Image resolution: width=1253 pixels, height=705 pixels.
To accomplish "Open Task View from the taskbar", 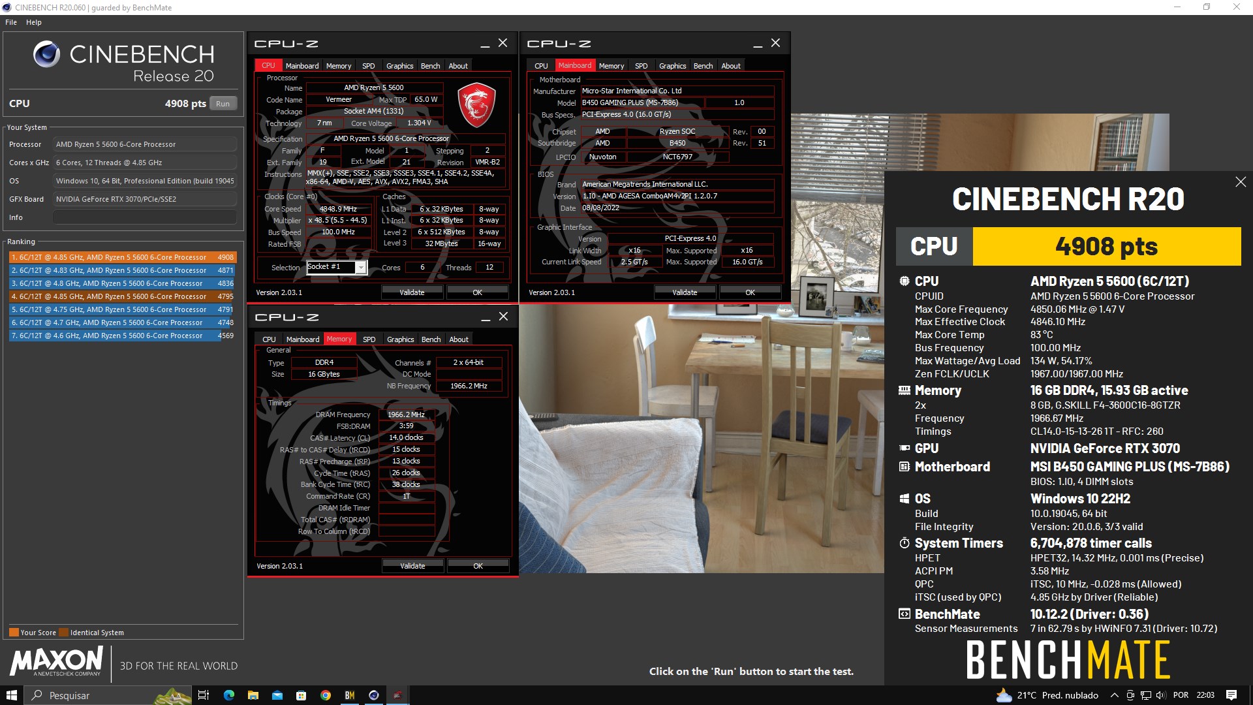I will click(204, 695).
